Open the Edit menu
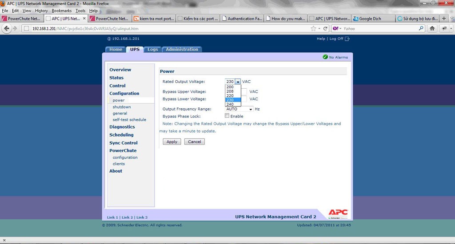This screenshot has height=244, width=455. (x=15, y=11)
